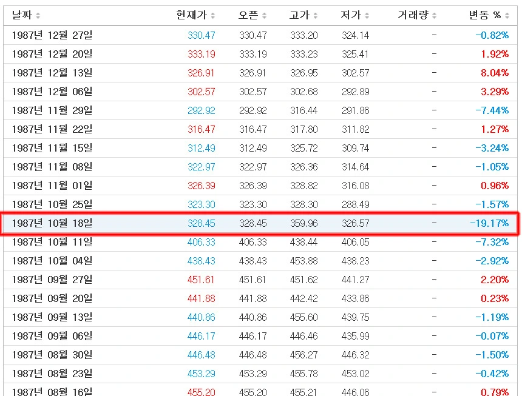The width and height of the screenshot is (522, 396).
Task: Select the date 1987년 10월 11일
Action: tap(52, 242)
